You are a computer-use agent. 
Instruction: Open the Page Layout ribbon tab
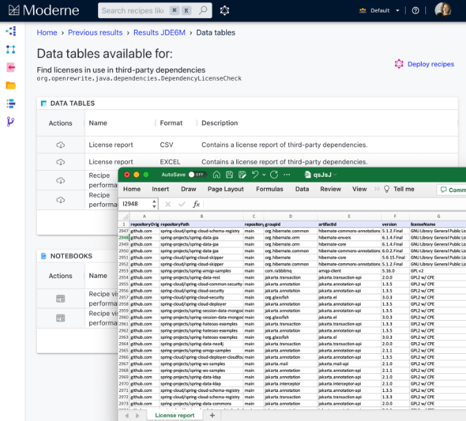(225, 189)
